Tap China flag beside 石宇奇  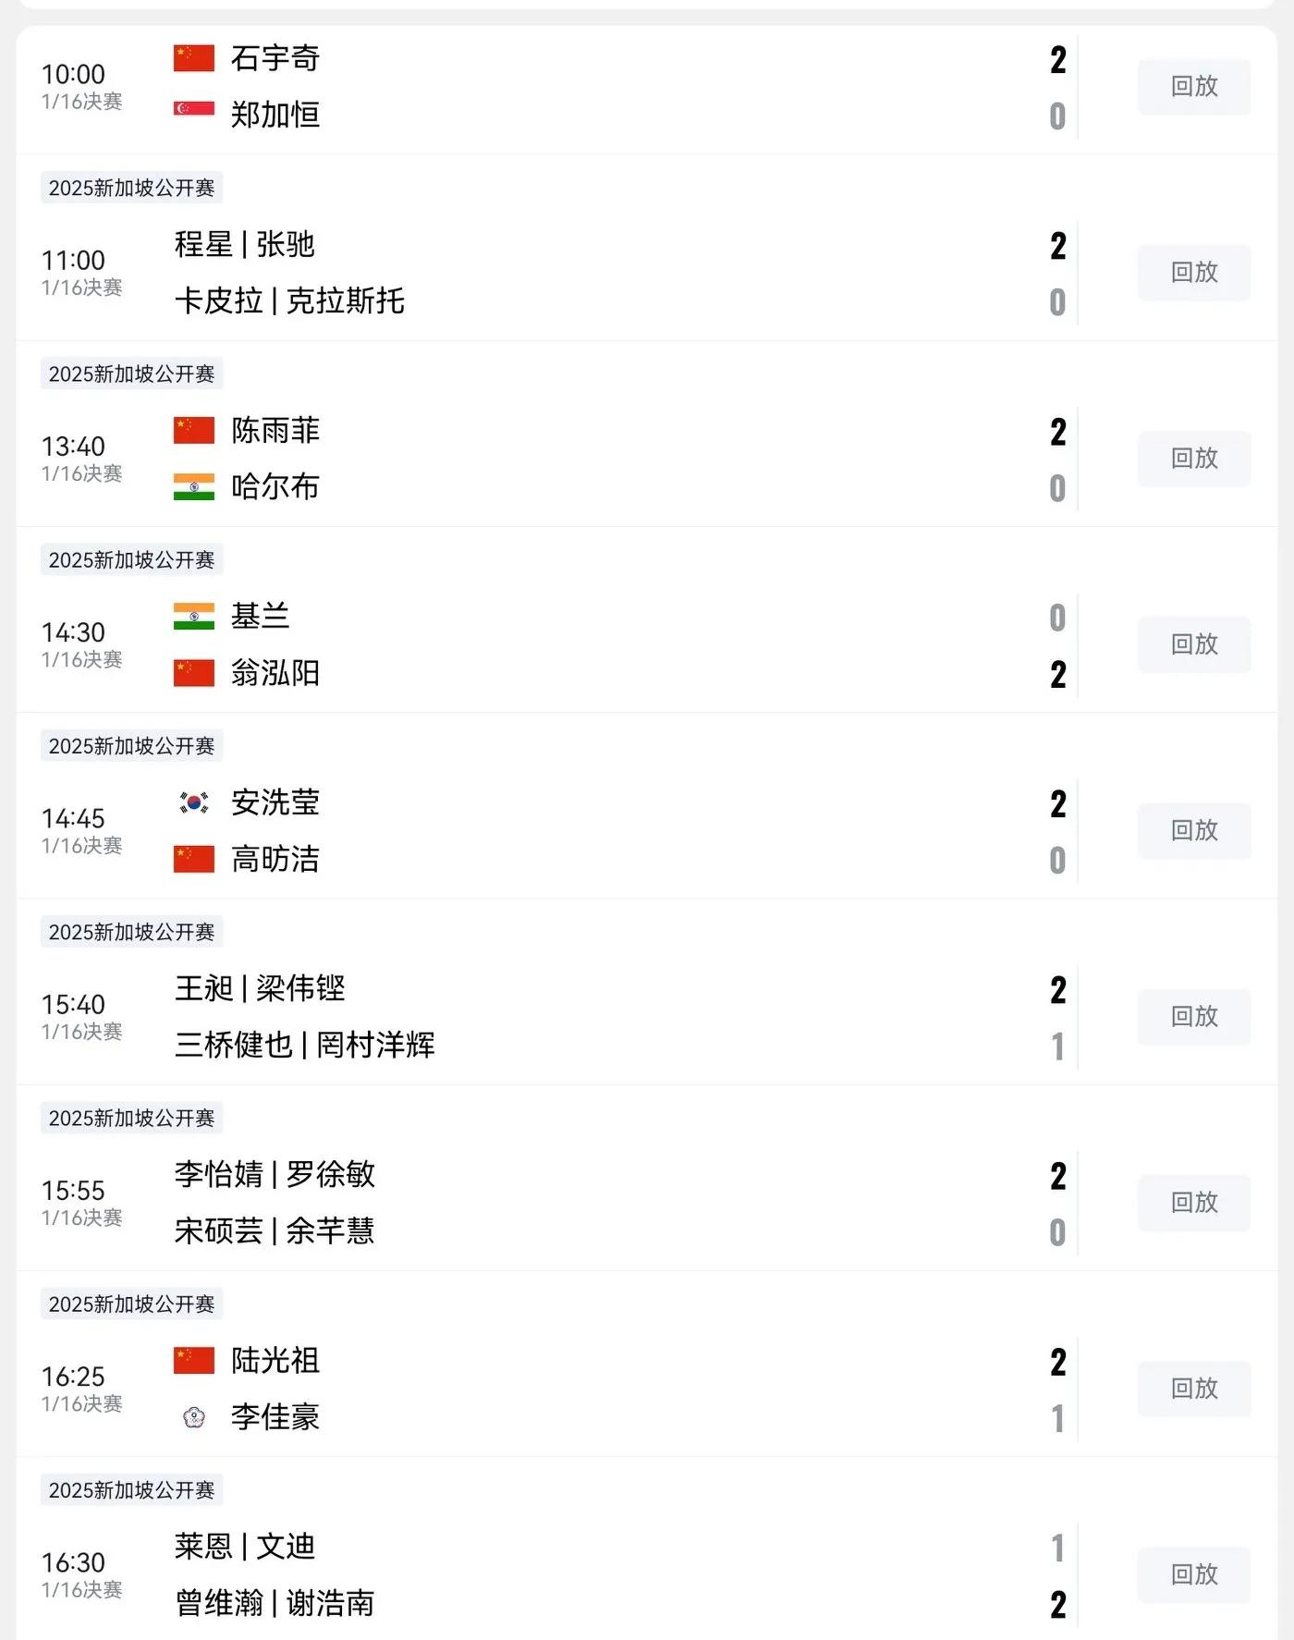(x=194, y=58)
